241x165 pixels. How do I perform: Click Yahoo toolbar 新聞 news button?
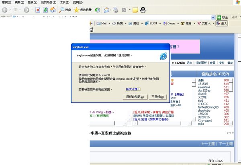pos(118,24)
